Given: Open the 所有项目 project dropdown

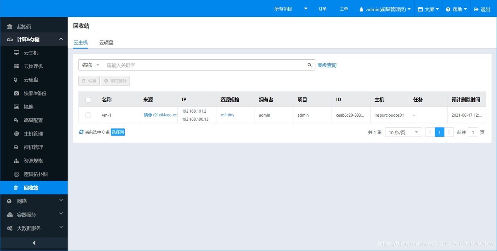Looking at the screenshot, I should 291,9.
